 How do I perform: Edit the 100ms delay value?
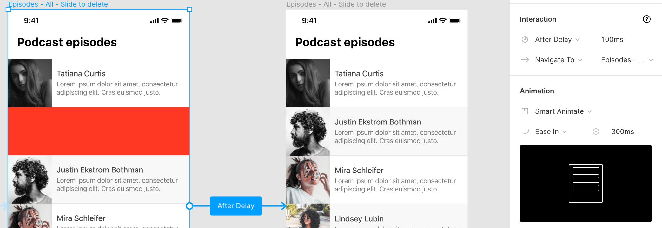[612, 39]
